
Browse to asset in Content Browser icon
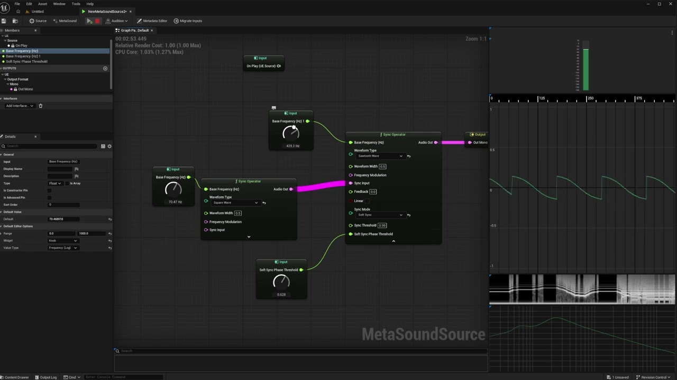pos(15,21)
